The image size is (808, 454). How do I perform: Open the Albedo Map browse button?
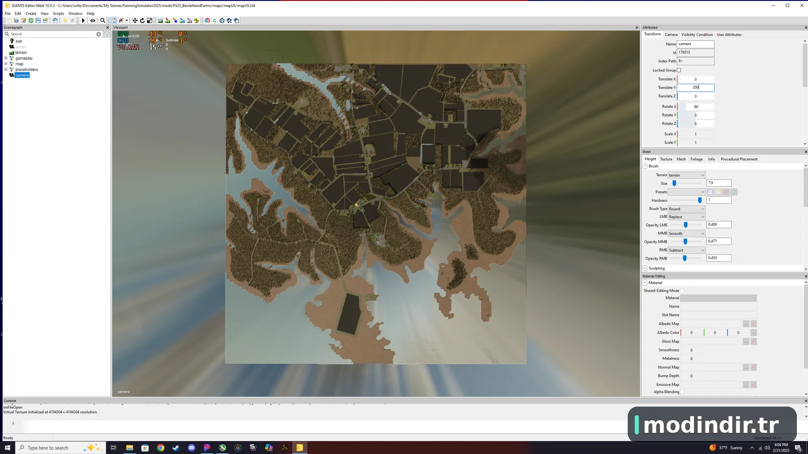click(x=746, y=324)
